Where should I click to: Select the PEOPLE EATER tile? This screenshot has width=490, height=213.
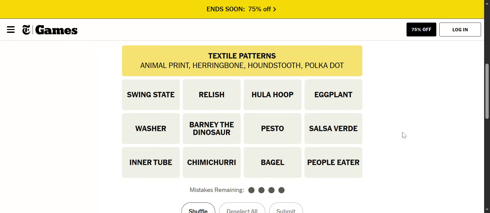[x=333, y=162]
